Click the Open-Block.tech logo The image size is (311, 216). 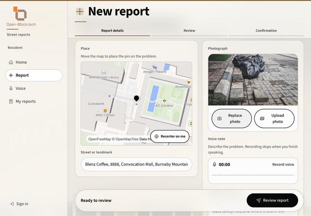tap(21, 16)
